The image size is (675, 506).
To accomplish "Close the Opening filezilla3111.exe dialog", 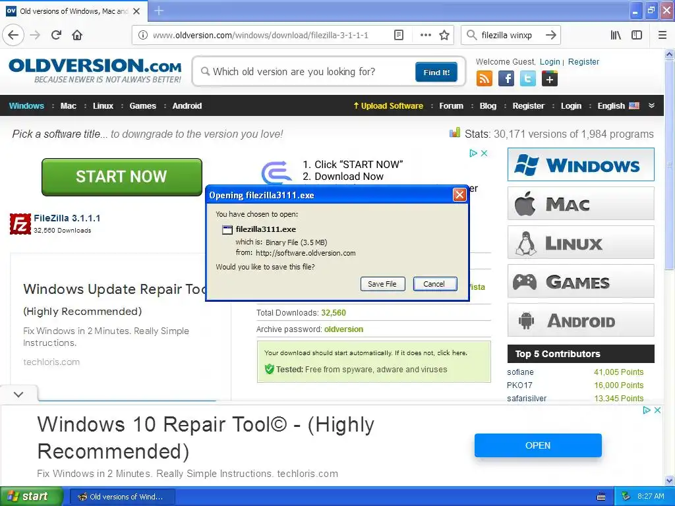I will click(x=459, y=195).
